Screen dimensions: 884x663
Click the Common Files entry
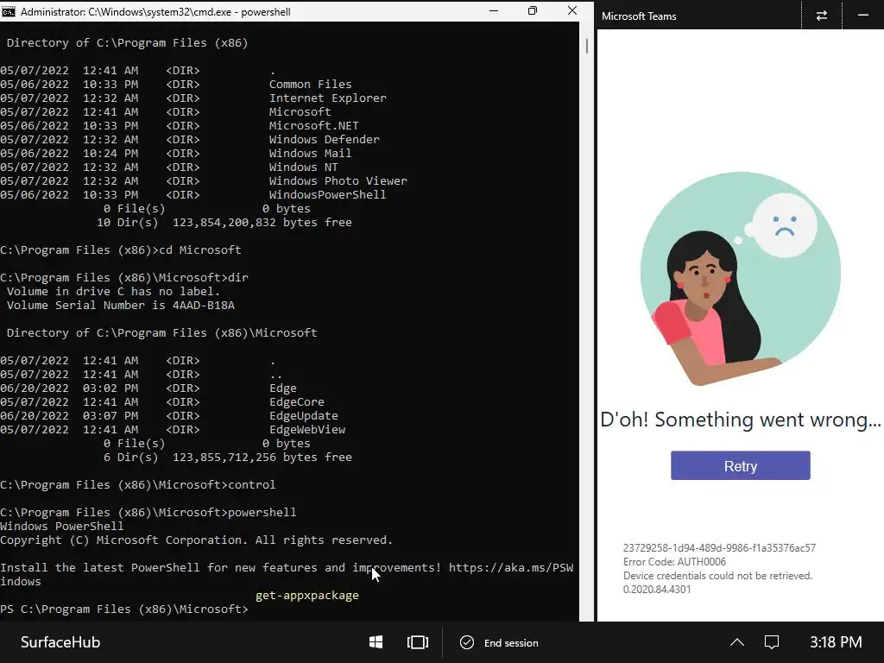[x=310, y=84]
